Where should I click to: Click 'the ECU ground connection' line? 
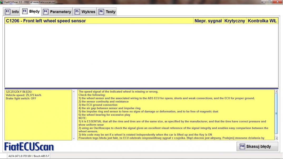(x=98, y=105)
